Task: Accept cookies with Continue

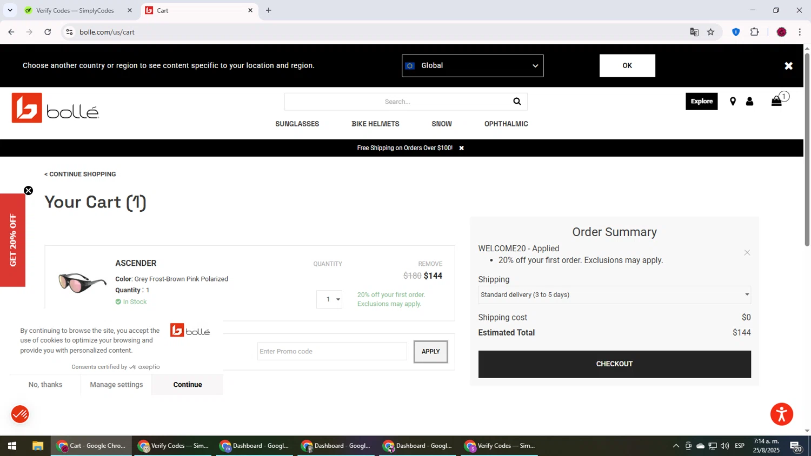Action: click(x=188, y=385)
